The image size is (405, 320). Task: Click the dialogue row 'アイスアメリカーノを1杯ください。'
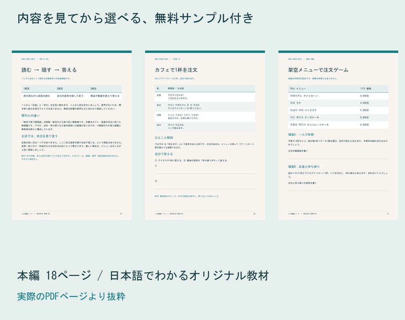pos(205,107)
